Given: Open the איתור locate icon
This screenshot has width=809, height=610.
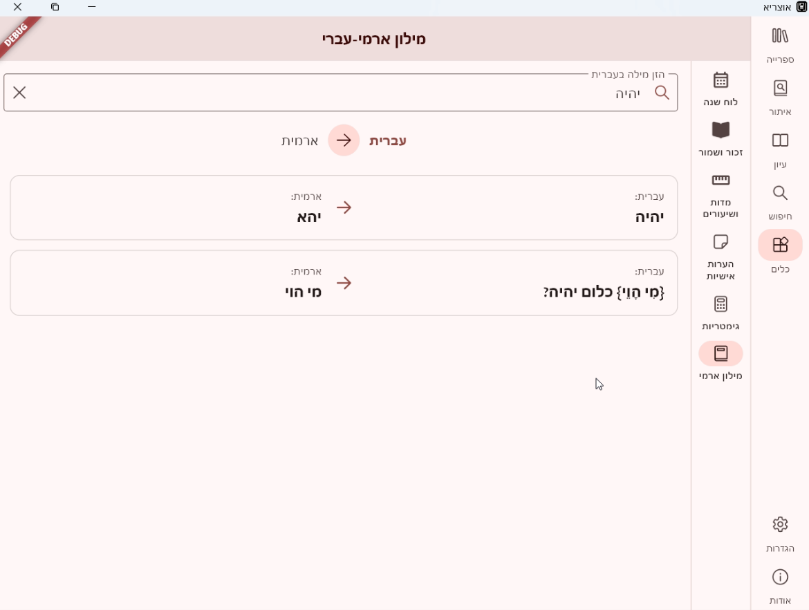Looking at the screenshot, I should [x=780, y=89].
